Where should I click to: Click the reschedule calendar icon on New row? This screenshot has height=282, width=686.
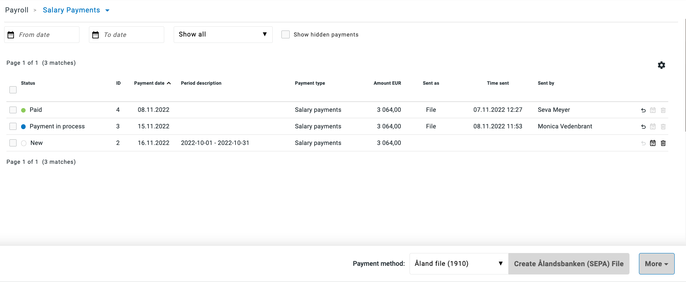click(x=653, y=143)
